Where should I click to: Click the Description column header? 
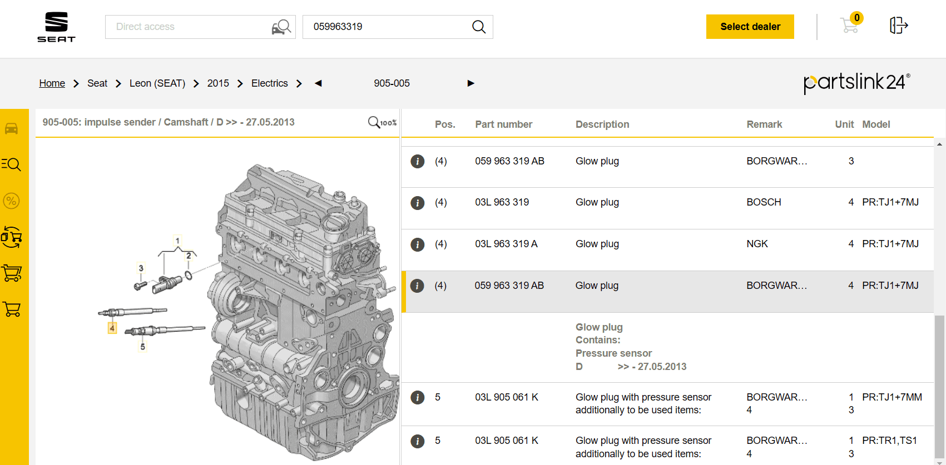602,124
